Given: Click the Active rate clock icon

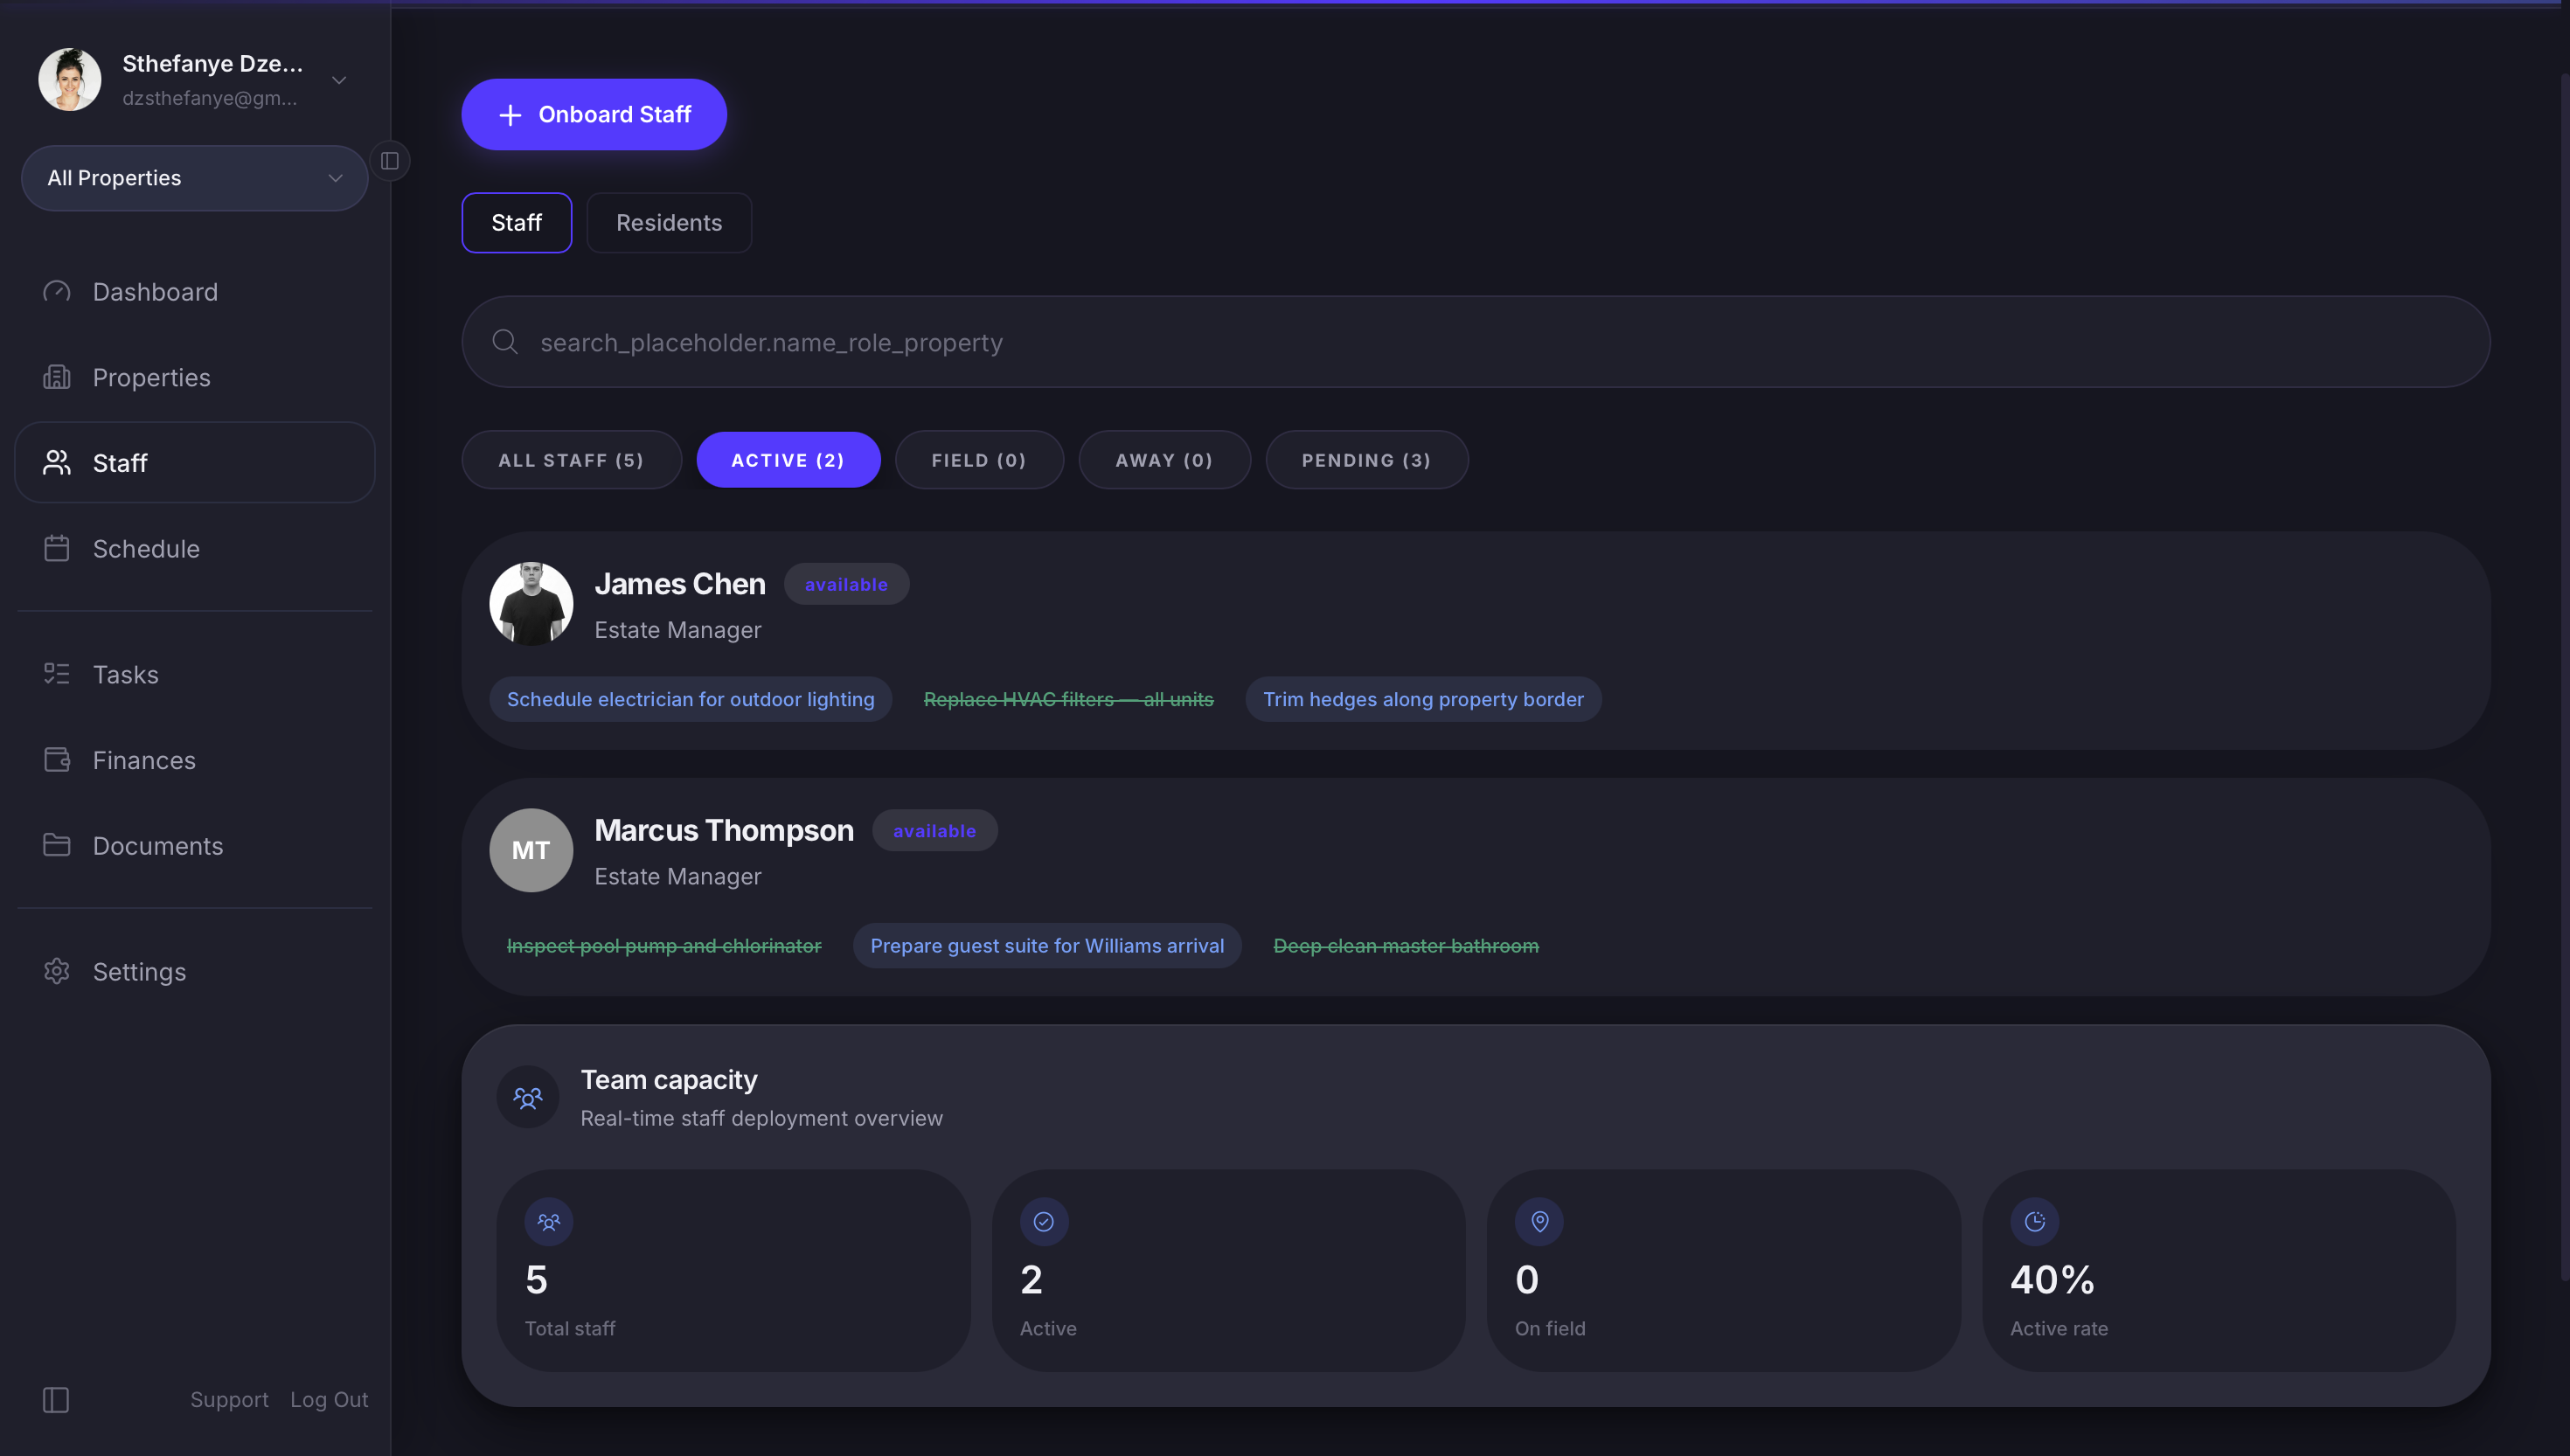Looking at the screenshot, I should 2035,1221.
